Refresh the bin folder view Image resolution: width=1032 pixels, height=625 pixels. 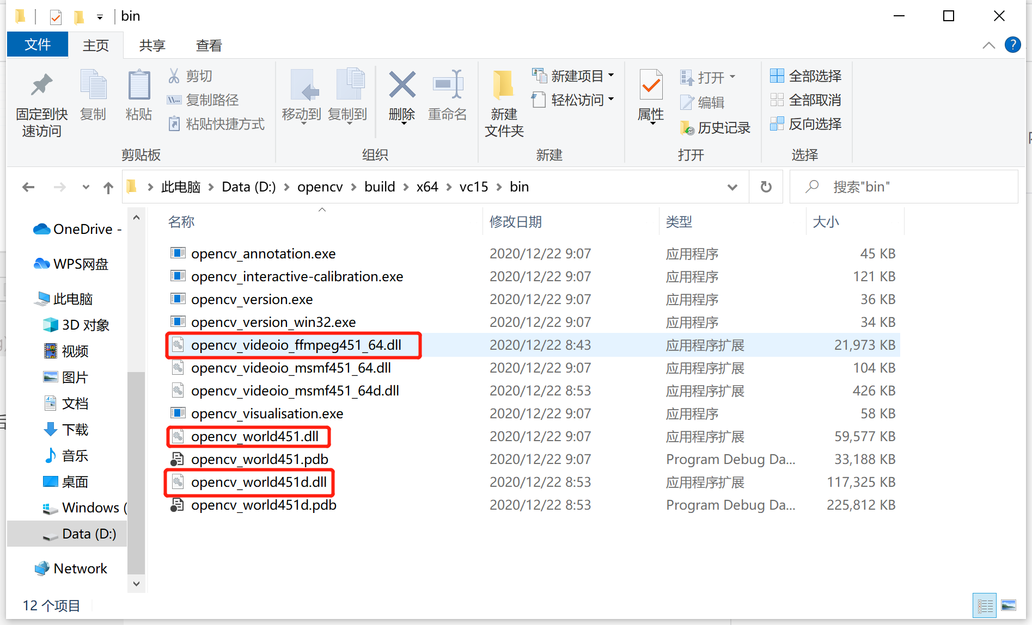click(766, 187)
